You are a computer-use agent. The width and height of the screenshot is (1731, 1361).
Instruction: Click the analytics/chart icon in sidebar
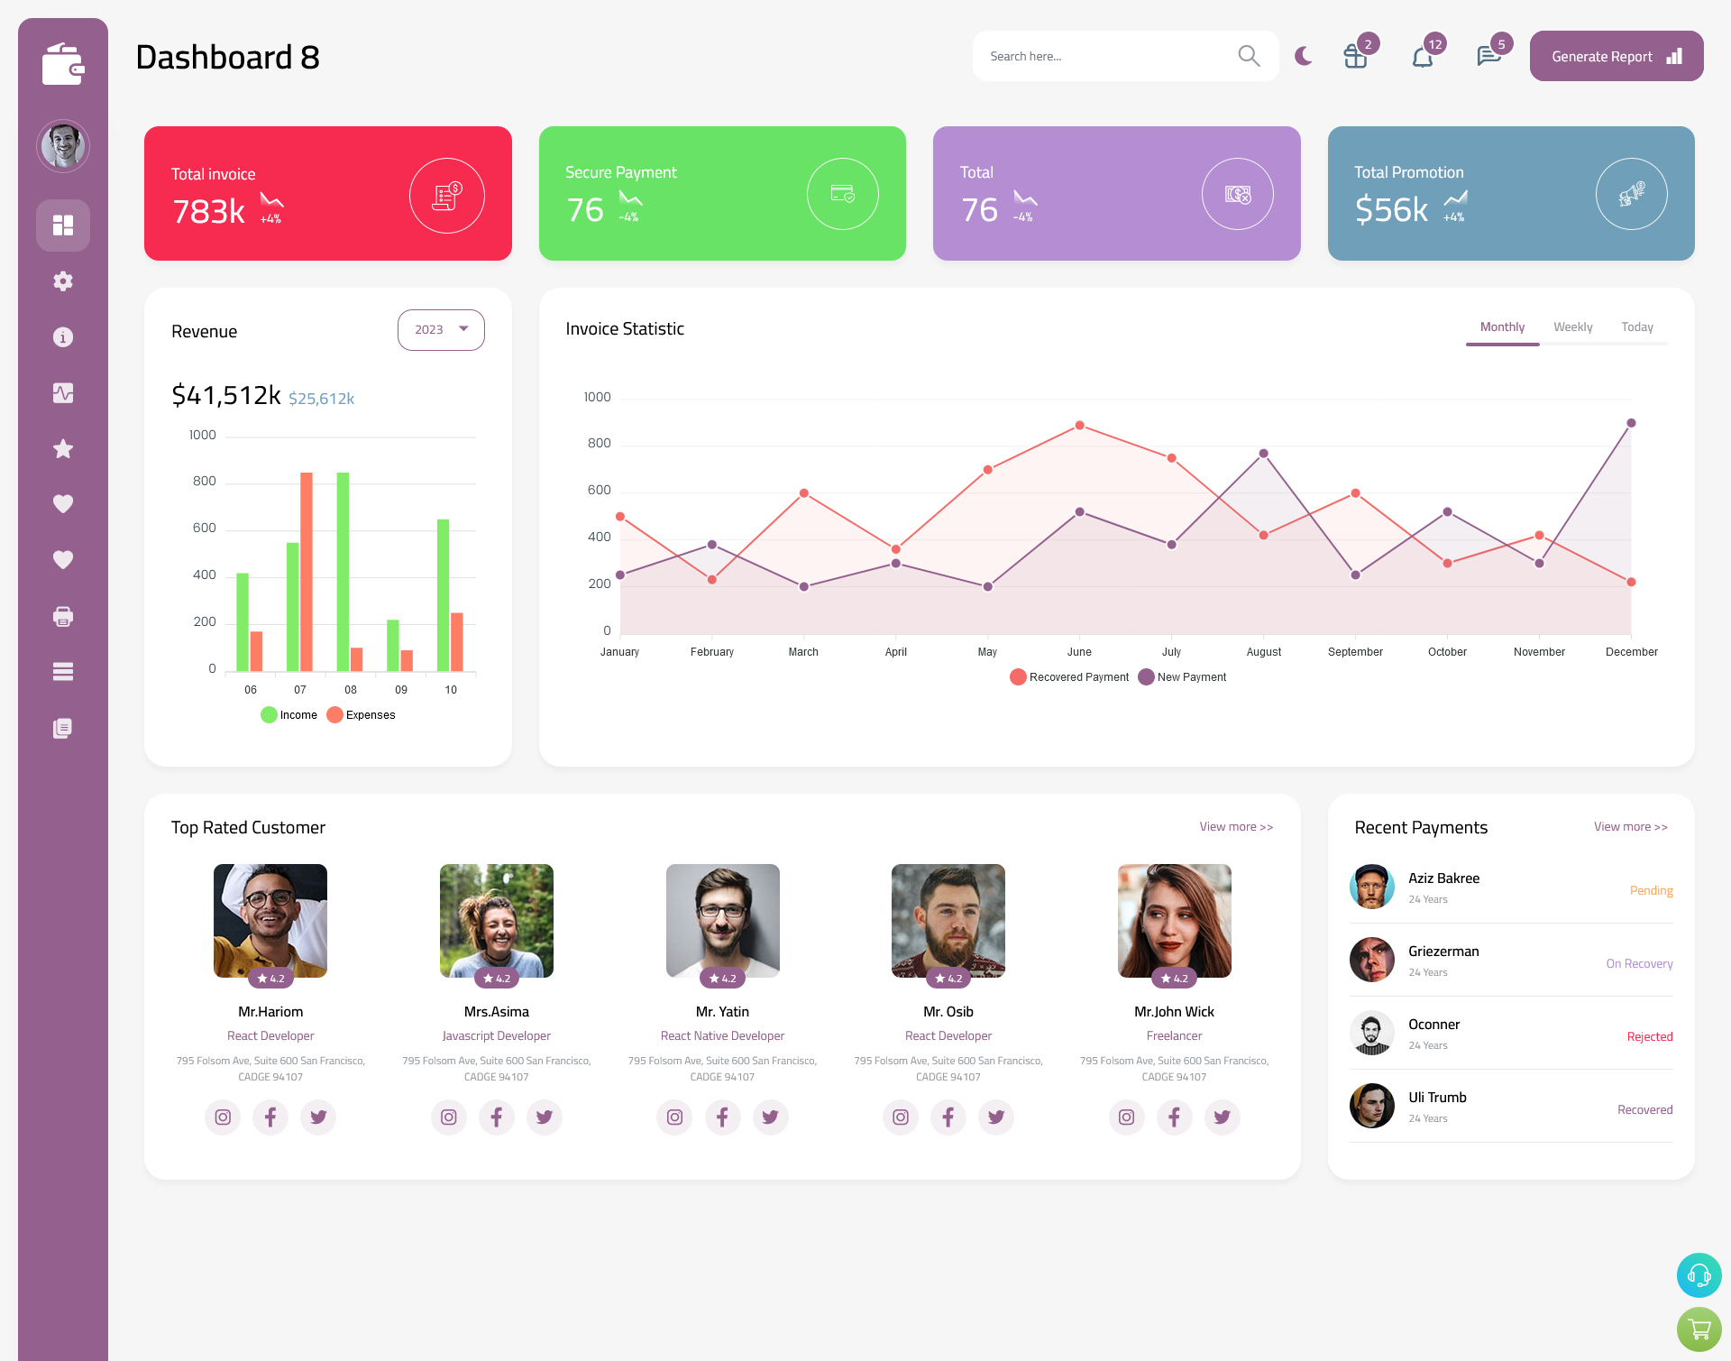coord(62,392)
